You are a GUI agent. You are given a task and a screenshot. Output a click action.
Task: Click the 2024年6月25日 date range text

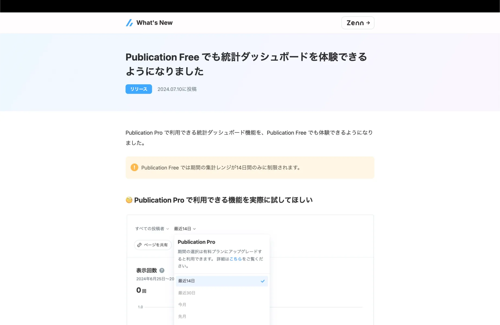pos(155,279)
